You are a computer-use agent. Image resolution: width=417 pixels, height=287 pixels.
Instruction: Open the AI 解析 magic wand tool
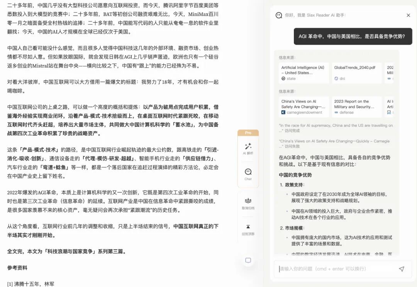[248, 149]
